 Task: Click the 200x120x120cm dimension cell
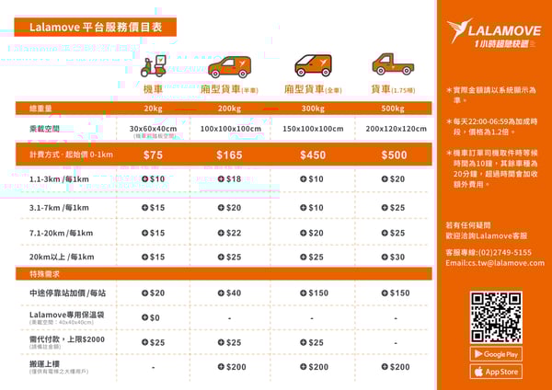pyautogui.click(x=396, y=129)
